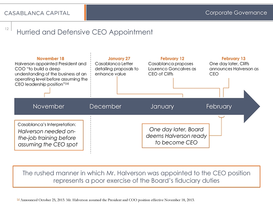
Task: Select the Lourenco Goncalves proposal description
Action: (172, 69)
